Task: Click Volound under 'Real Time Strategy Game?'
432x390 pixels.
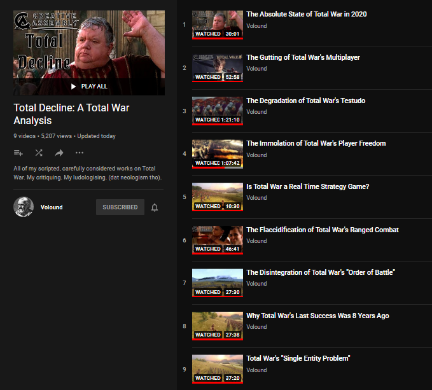Action: pos(256,198)
